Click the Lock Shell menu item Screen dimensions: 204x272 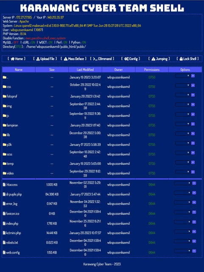point(187,59)
